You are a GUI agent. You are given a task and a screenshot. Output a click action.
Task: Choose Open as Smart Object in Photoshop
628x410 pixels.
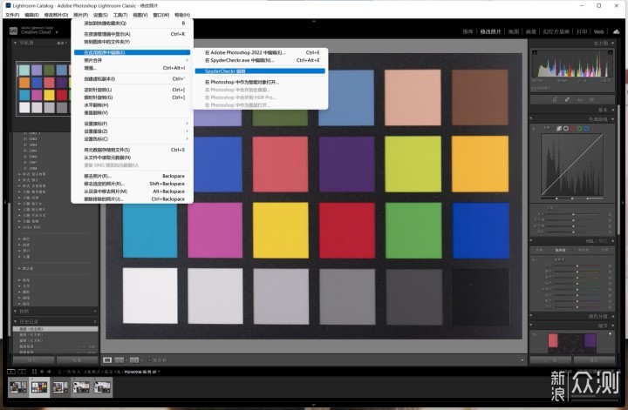(x=260, y=82)
